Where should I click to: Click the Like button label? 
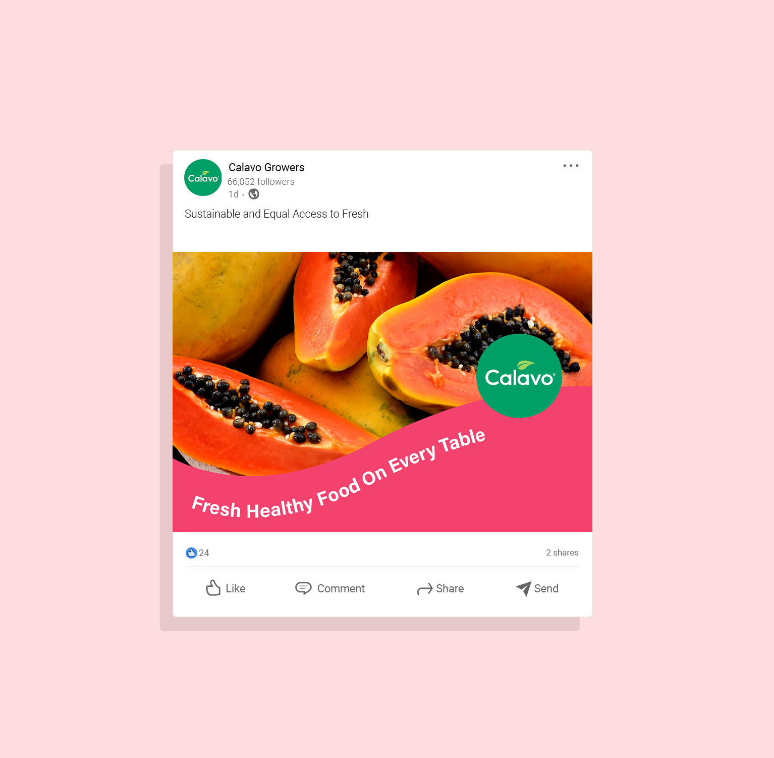pyautogui.click(x=236, y=588)
